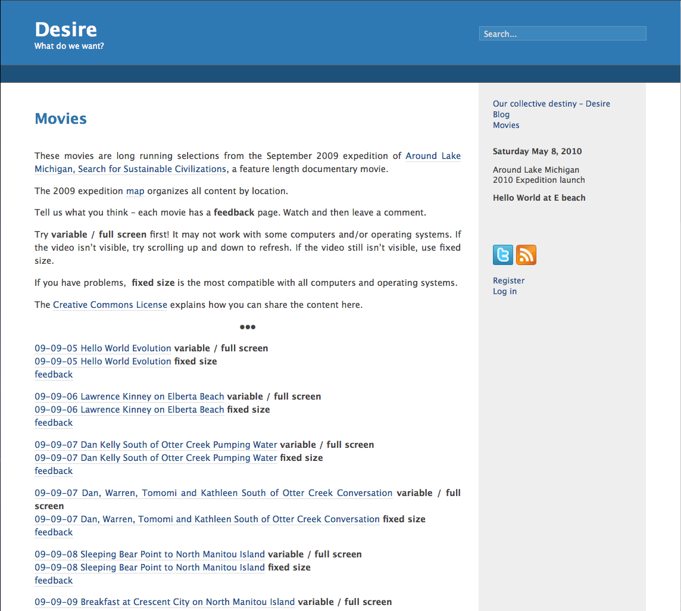Go to the Desire site title link

click(65, 30)
